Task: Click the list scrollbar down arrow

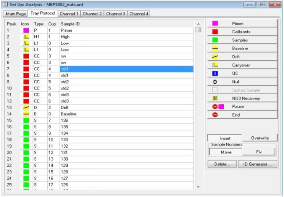Action: (198, 187)
